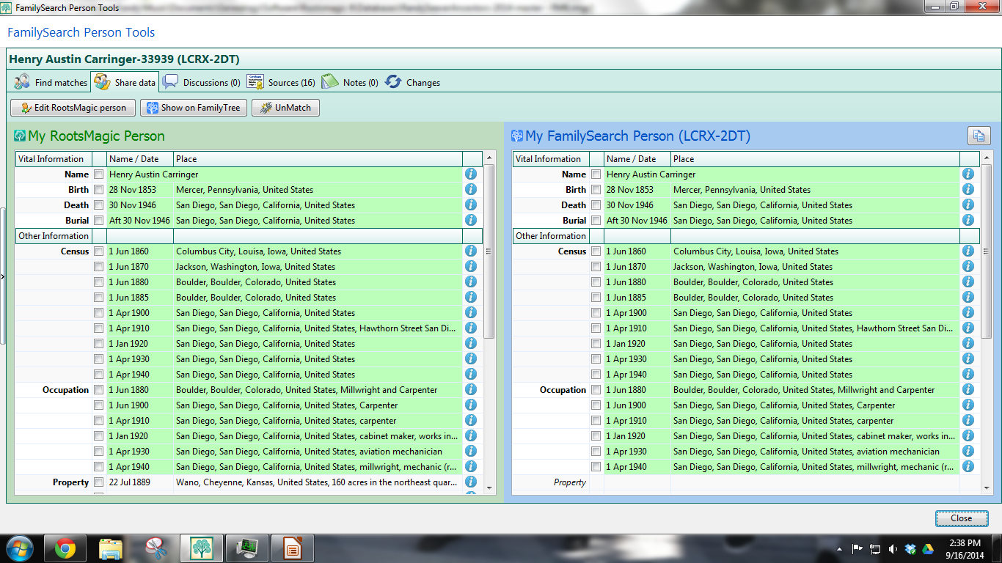Viewport: 1002px width, 563px height.
Task: Click the UnMatch button
Action: click(285, 107)
